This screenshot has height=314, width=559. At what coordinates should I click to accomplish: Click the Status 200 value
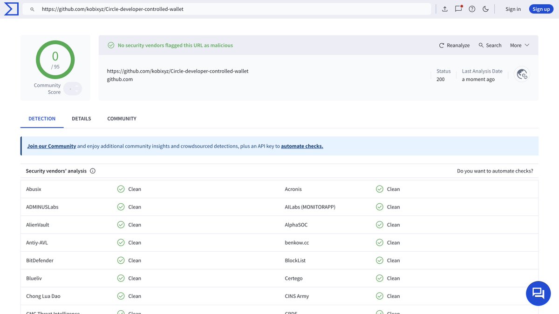(440, 79)
